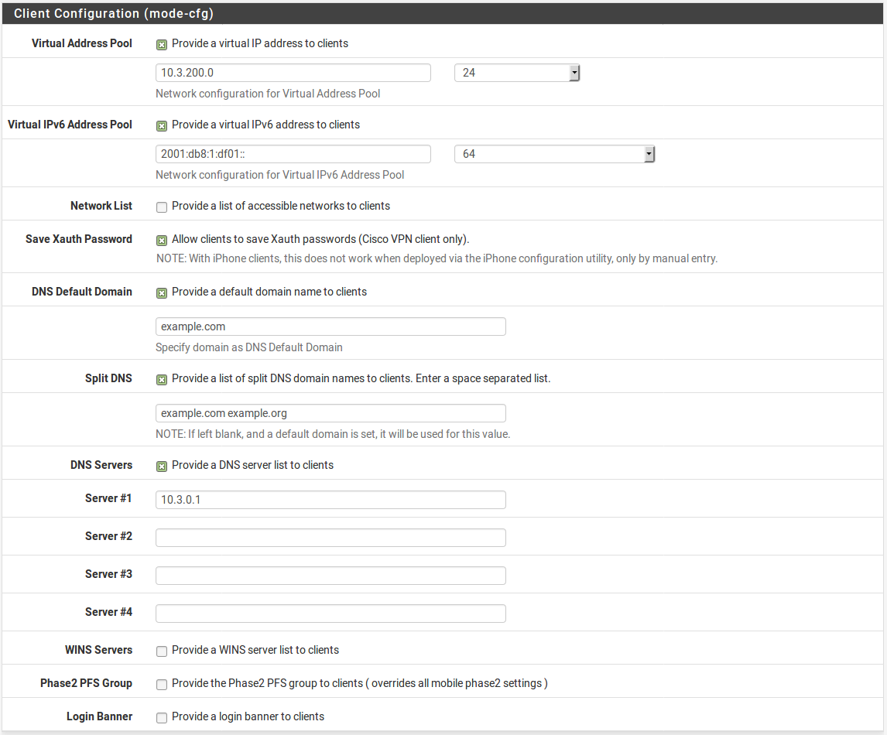Toggle Allow clients to save Xauth passwords
887x735 pixels.
tap(162, 240)
